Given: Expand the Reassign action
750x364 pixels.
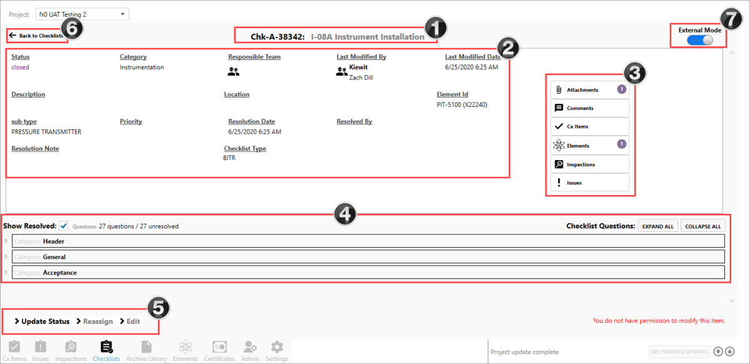Looking at the screenshot, I should (94, 321).
